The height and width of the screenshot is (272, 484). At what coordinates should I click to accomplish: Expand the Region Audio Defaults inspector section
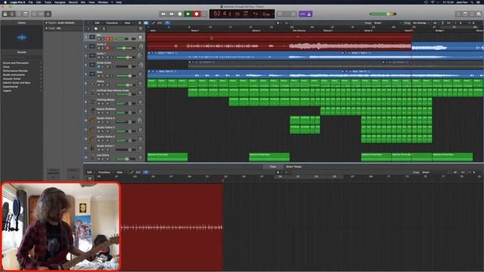[x=47, y=23]
